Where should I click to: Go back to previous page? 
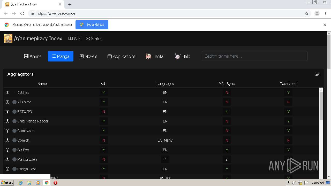(6, 13)
